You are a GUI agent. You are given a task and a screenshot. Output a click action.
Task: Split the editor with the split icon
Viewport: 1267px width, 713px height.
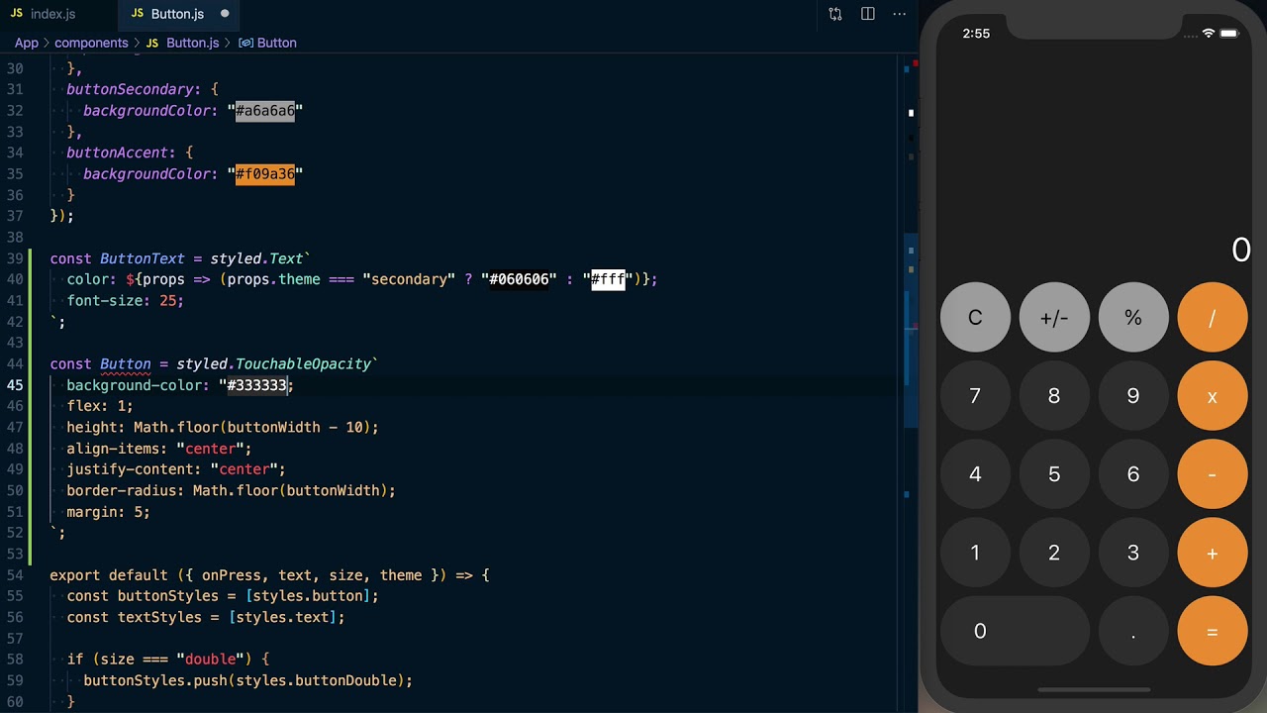pos(868,14)
